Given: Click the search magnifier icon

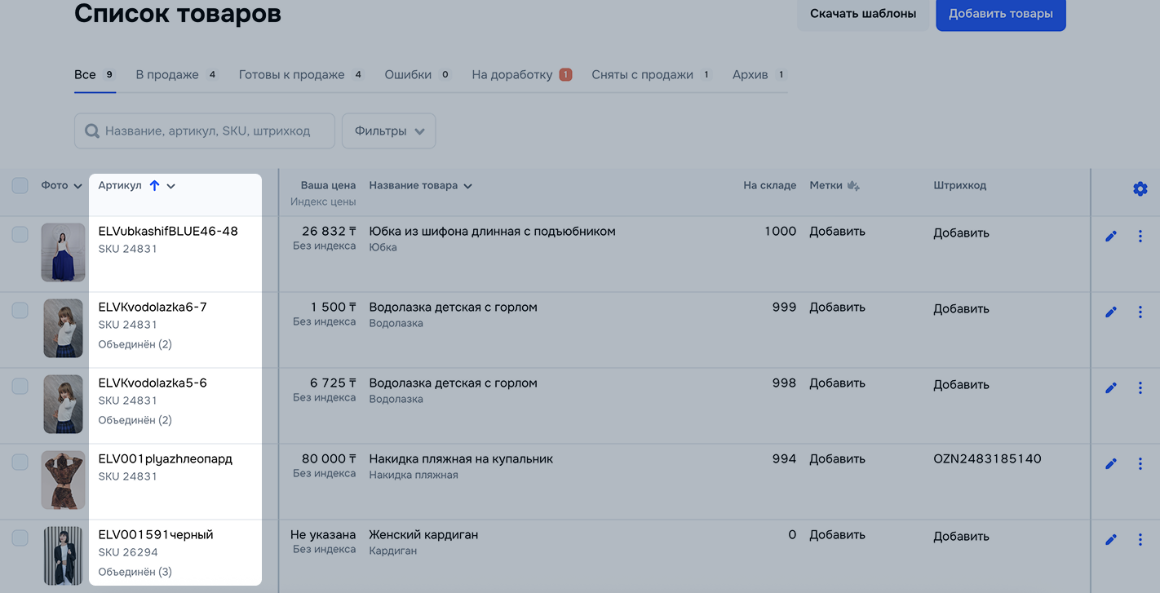Looking at the screenshot, I should pos(92,131).
